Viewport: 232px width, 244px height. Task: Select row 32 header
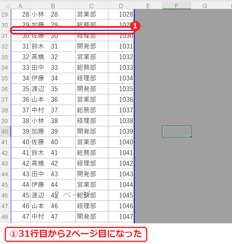5,46
